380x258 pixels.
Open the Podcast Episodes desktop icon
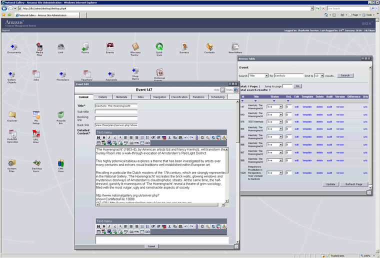click(12, 134)
